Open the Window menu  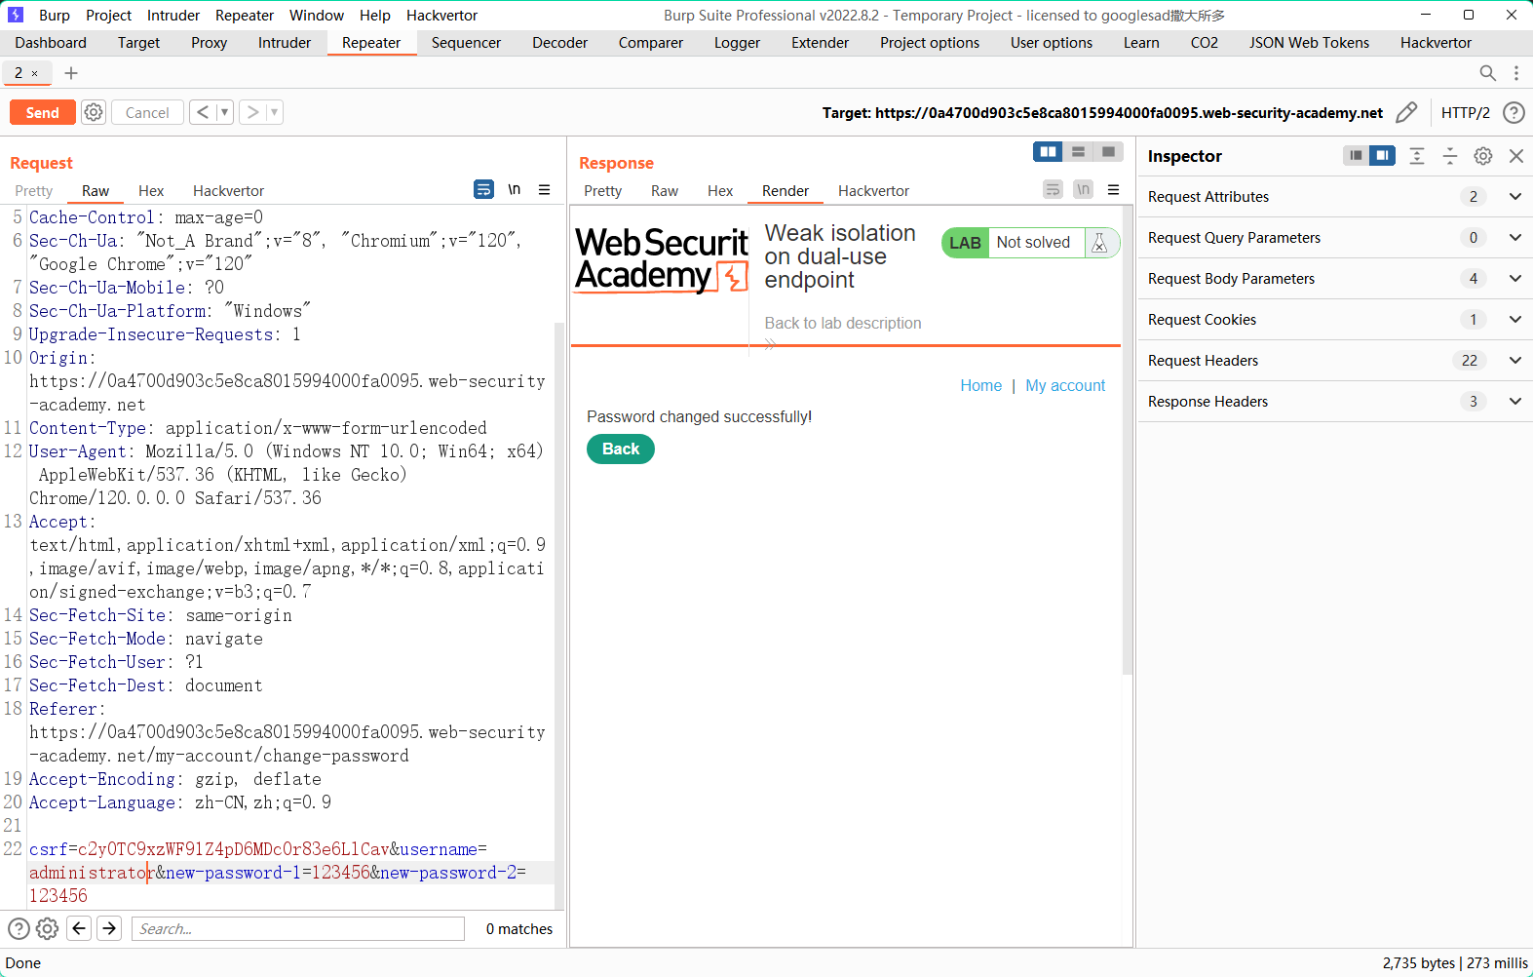point(317,16)
